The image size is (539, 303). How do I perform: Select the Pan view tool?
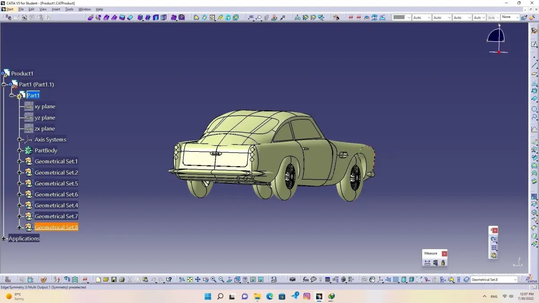coord(198,279)
